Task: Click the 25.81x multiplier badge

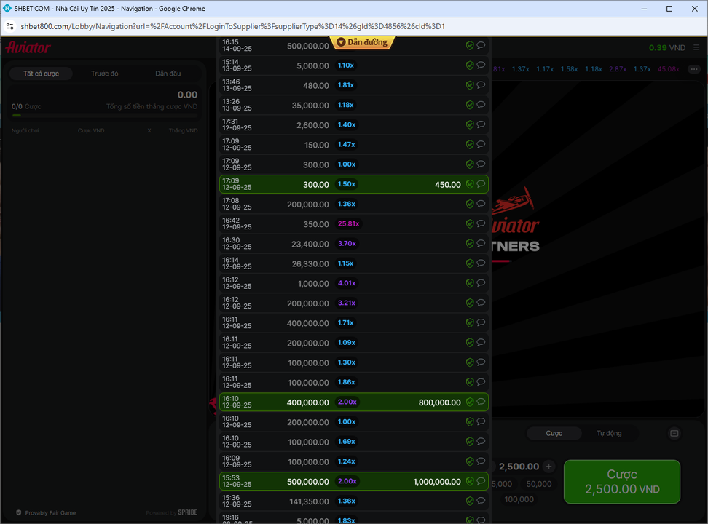Action: (347, 223)
